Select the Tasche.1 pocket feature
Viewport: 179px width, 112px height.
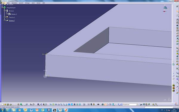(x=12, y=17)
